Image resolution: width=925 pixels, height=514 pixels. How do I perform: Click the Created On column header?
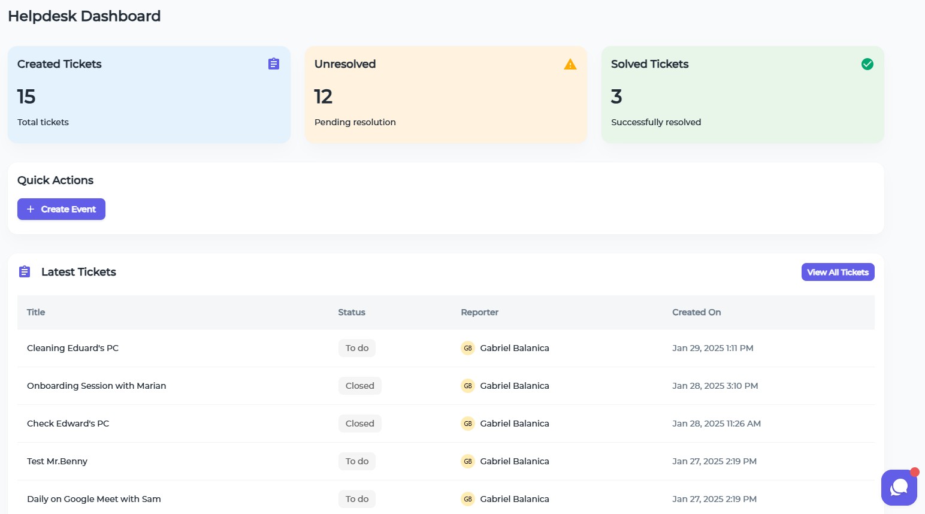click(696, 312)
